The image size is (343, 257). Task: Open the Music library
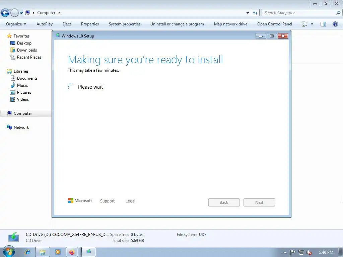(22, 85)
